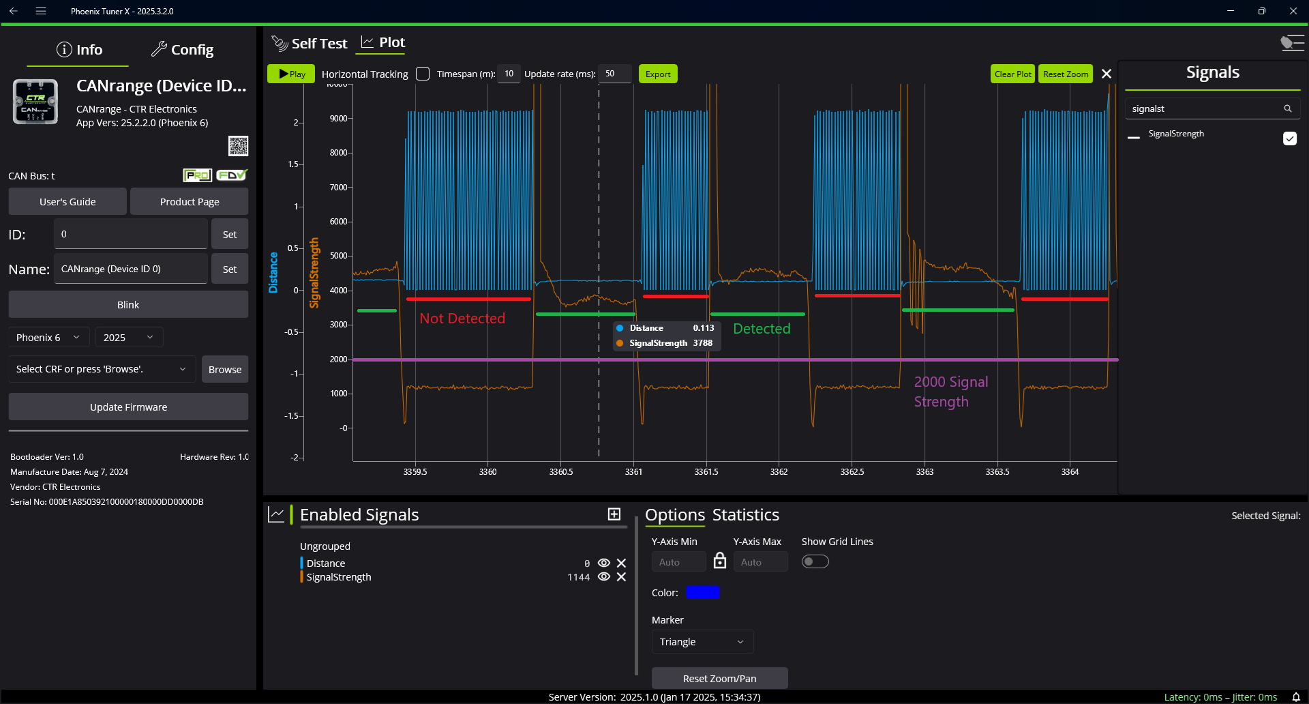This screenshot has height=704, width=1309.
Task: Click the notification bell icon
Action: (1296, 697)
